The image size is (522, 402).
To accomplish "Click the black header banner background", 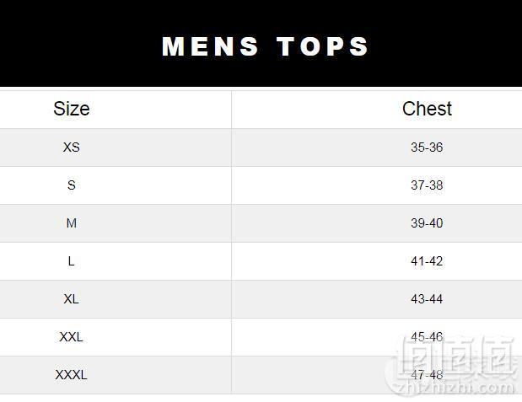I will (261, 43).
